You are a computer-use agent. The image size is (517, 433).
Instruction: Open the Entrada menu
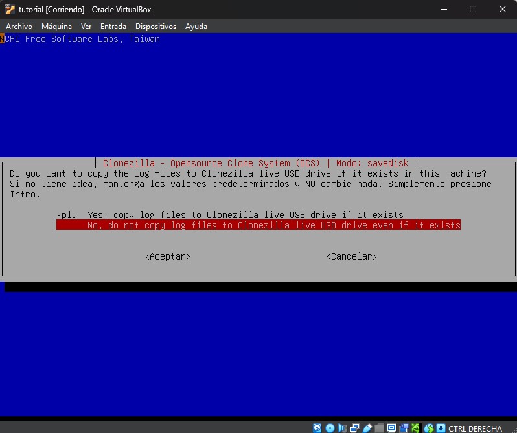pyautogui.click(x=113, y=27)
